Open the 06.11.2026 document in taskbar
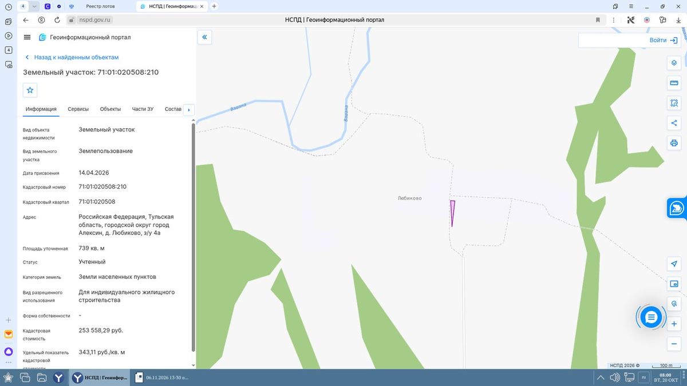 coord(161,377)
